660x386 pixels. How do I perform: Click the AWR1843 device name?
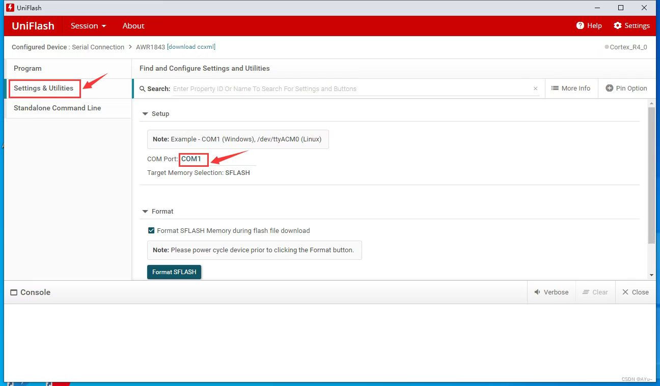pyautogui.click(x=150, y=47)
